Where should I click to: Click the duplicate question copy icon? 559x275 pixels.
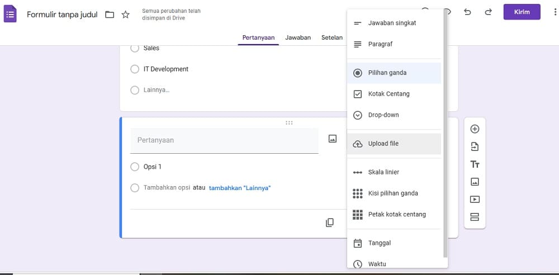click(x=330, y=222)
